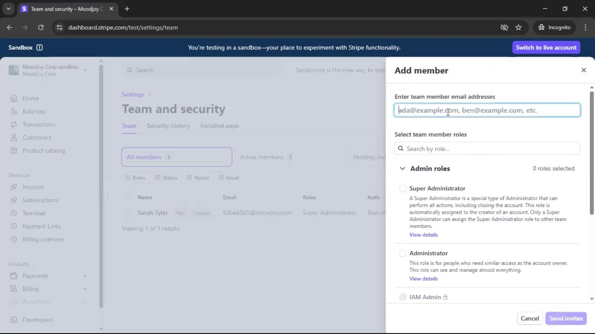Focus the team member email addresses field
Image resolution: width=595 pixels, height=334 pixels.
click(487, 110)
